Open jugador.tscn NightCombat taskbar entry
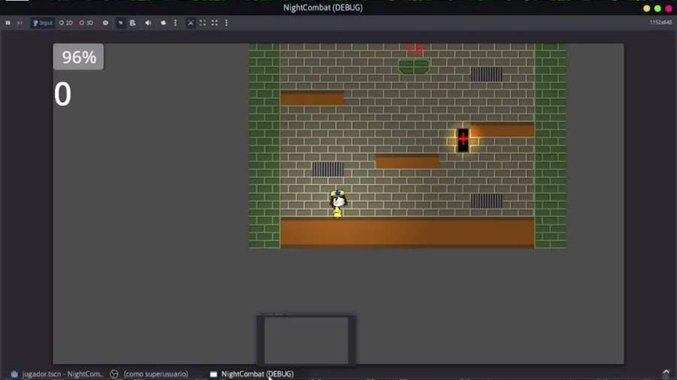 [58, 374]
